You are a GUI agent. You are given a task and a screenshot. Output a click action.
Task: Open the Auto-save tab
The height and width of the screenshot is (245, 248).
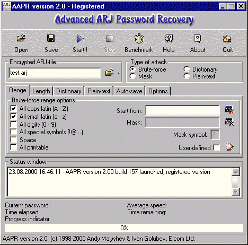pos(129,91)
